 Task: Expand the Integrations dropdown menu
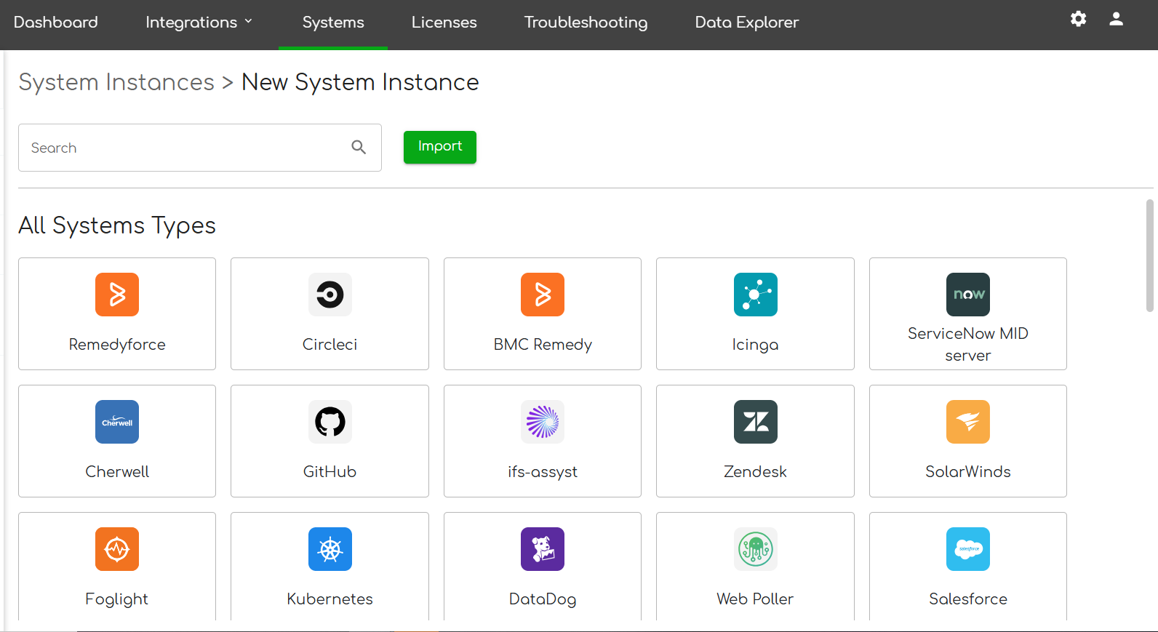[199, 23]
